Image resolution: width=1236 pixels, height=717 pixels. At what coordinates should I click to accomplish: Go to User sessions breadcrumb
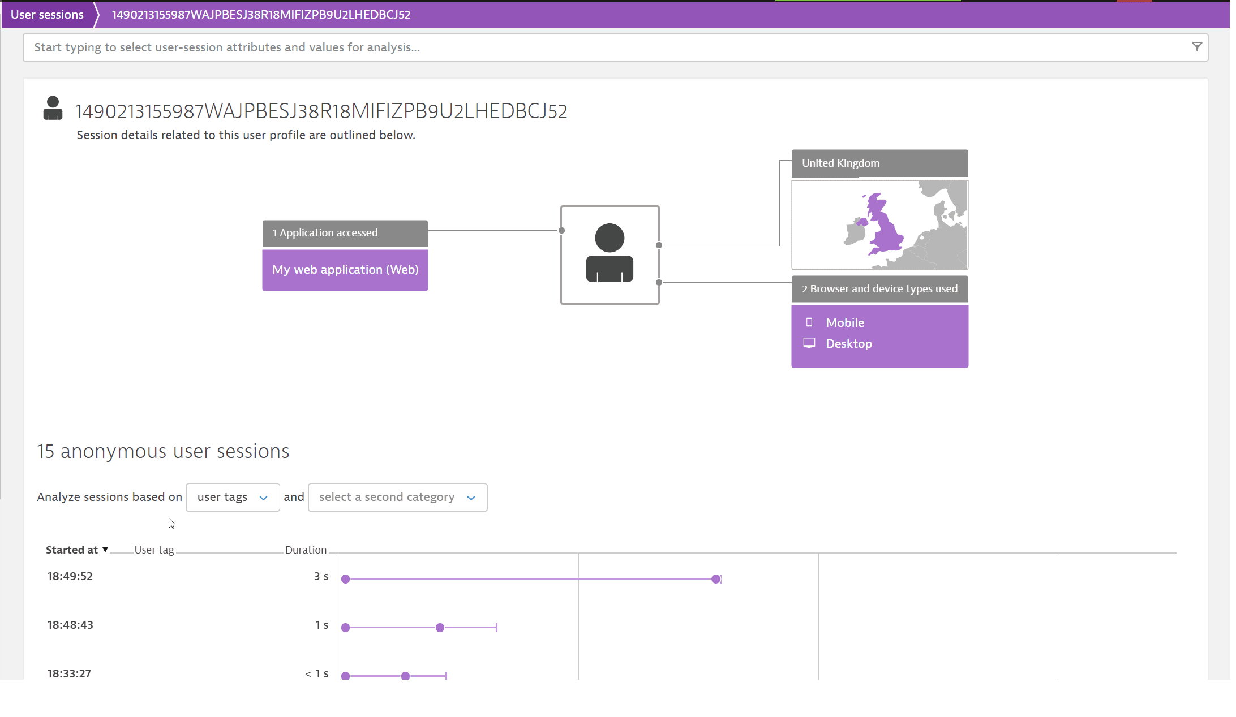tap(48, 15)
